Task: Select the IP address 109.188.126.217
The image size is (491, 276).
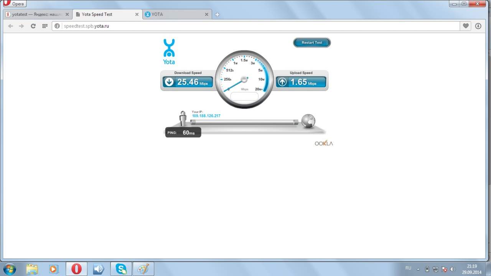Action: tap(206, 116)
